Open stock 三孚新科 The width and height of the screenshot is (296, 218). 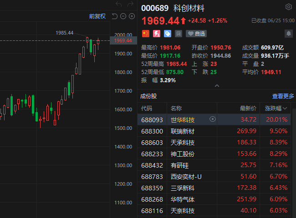pyautogui.click(x=183, y=188)
